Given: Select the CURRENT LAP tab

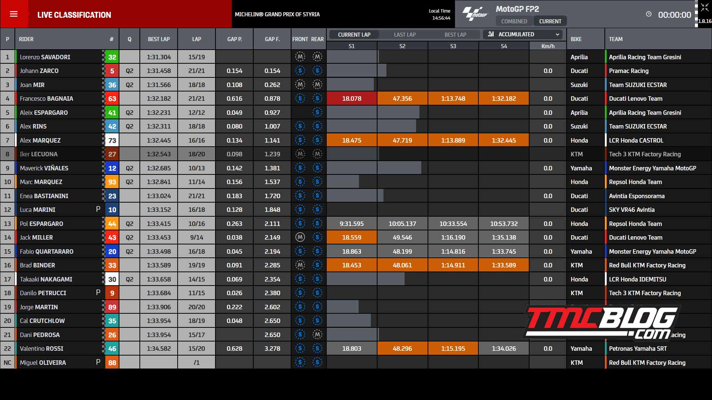Looking at the screenshot, I should point(354,34).
